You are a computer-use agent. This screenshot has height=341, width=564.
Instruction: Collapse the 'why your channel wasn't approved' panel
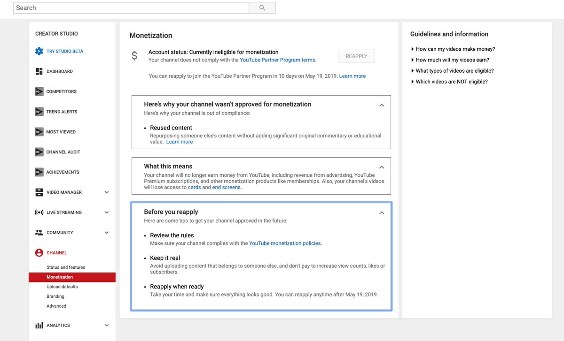point(382,105)
